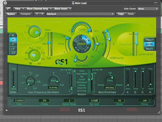Image resolution: width=162 pixels, height=122 pixels.
Task: Enable Volume router Mod Envelope radio button
Action: tap(89, 85)
